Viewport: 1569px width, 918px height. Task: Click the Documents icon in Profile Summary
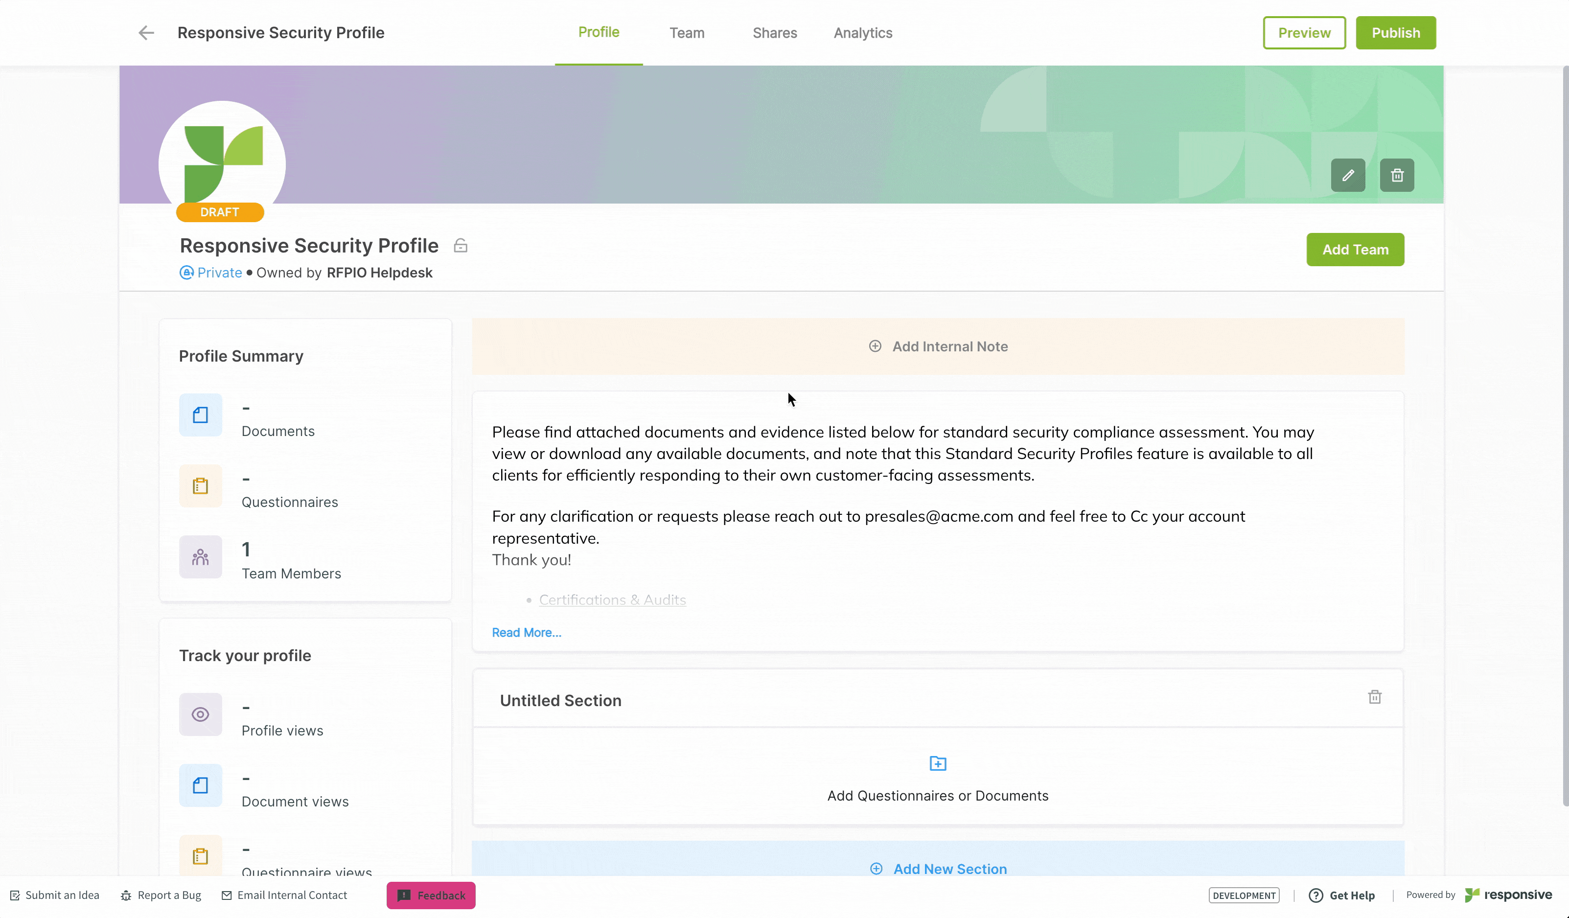[x=201, y=415]
